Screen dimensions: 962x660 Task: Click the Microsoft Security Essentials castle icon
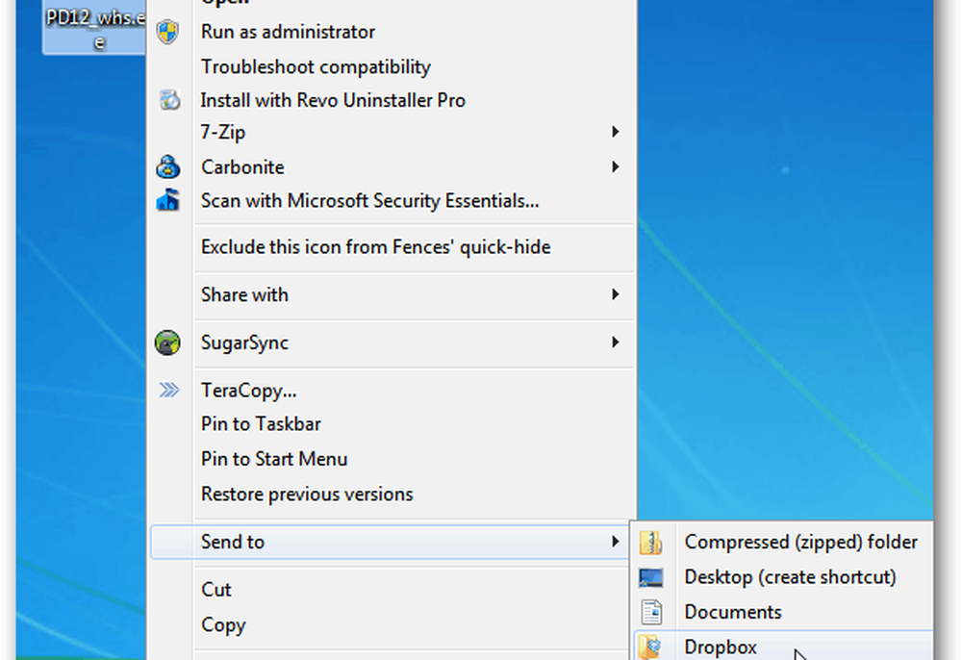[167, 200]
